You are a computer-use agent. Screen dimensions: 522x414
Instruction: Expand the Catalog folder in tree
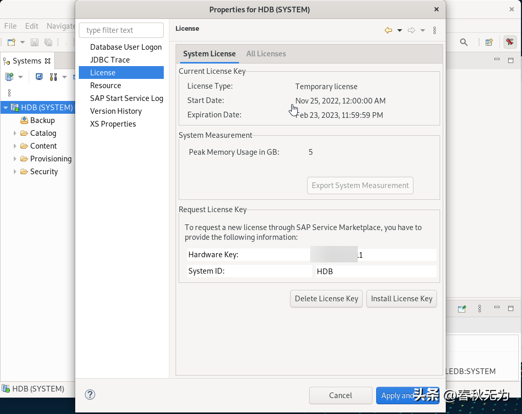(15, 133)
